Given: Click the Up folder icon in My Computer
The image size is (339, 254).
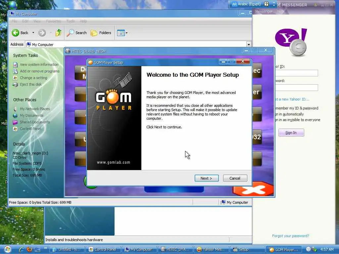Looking at the screenshot, I should pyautogui.click(x=59, y=33).
